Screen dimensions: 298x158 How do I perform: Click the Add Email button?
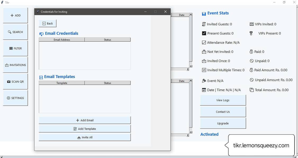point(85,120)
